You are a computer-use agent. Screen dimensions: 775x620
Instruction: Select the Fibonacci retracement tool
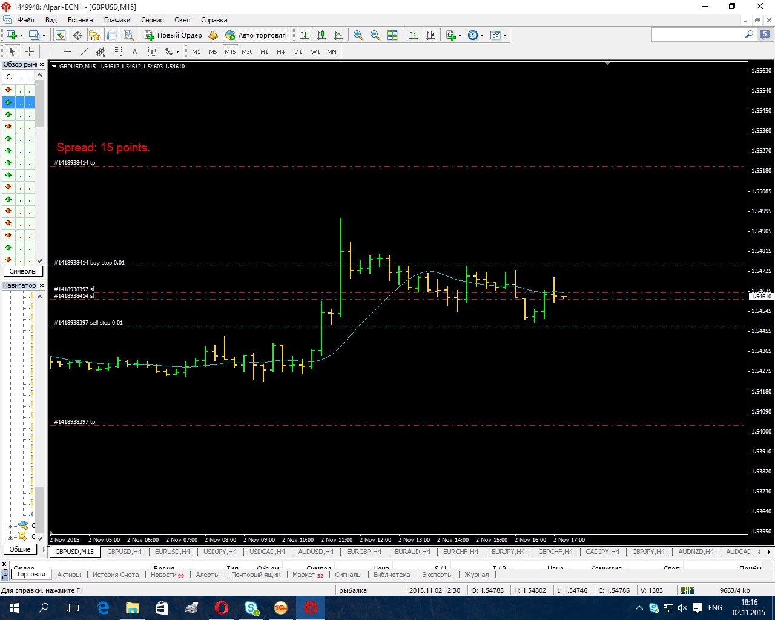(x=118, y=51)
